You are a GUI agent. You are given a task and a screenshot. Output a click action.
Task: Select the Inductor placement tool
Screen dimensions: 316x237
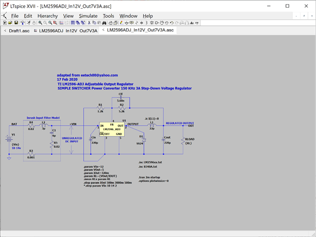tap(146, 23)
